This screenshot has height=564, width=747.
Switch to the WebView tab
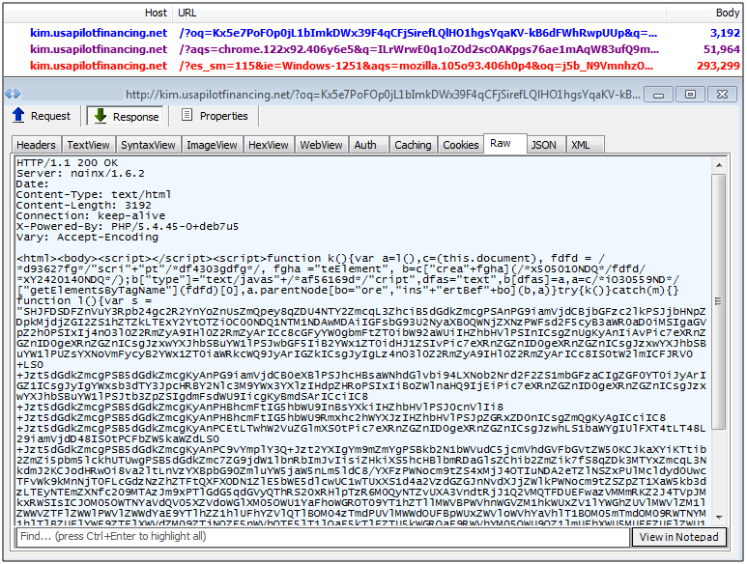321,145
